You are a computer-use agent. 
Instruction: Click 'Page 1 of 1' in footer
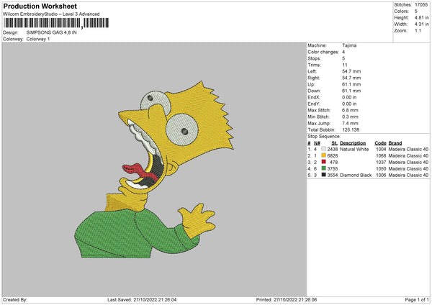click(x=417, y=300)
